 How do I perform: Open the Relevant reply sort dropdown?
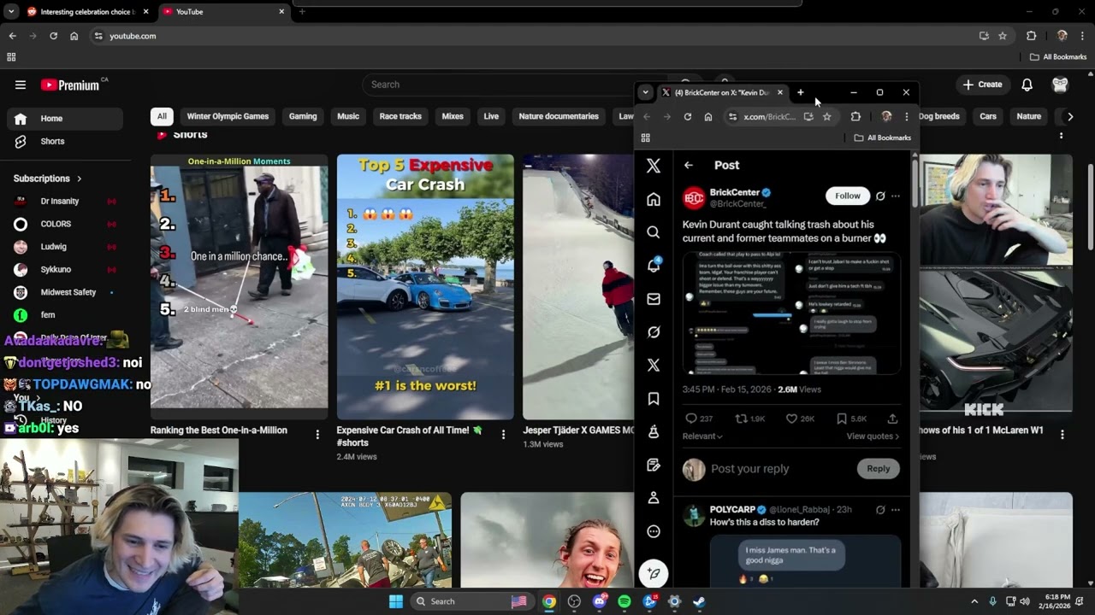[702, 436]
